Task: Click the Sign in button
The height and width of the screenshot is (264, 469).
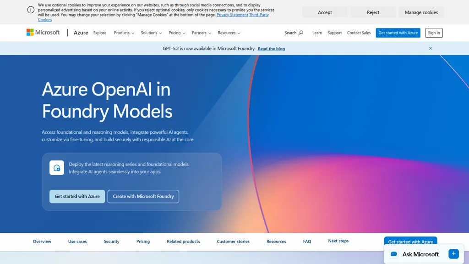Action: tap(434, 33)
